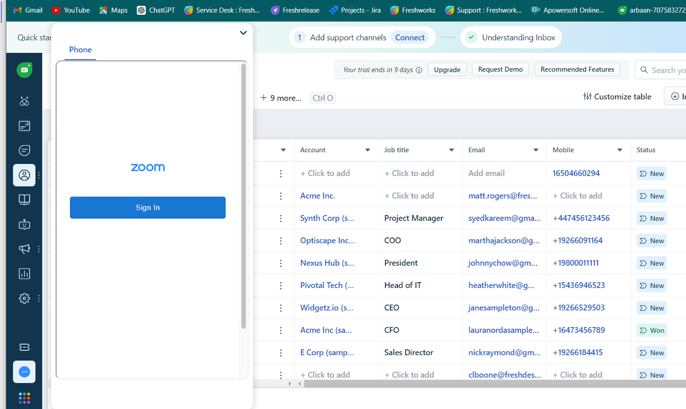This screenshot has width=686, height=409.
Task: Click the Recommended Features button
Action: point(577,69)
